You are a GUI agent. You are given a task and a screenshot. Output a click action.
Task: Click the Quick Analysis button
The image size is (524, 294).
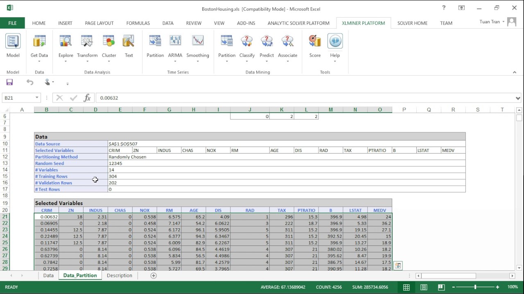398,265
